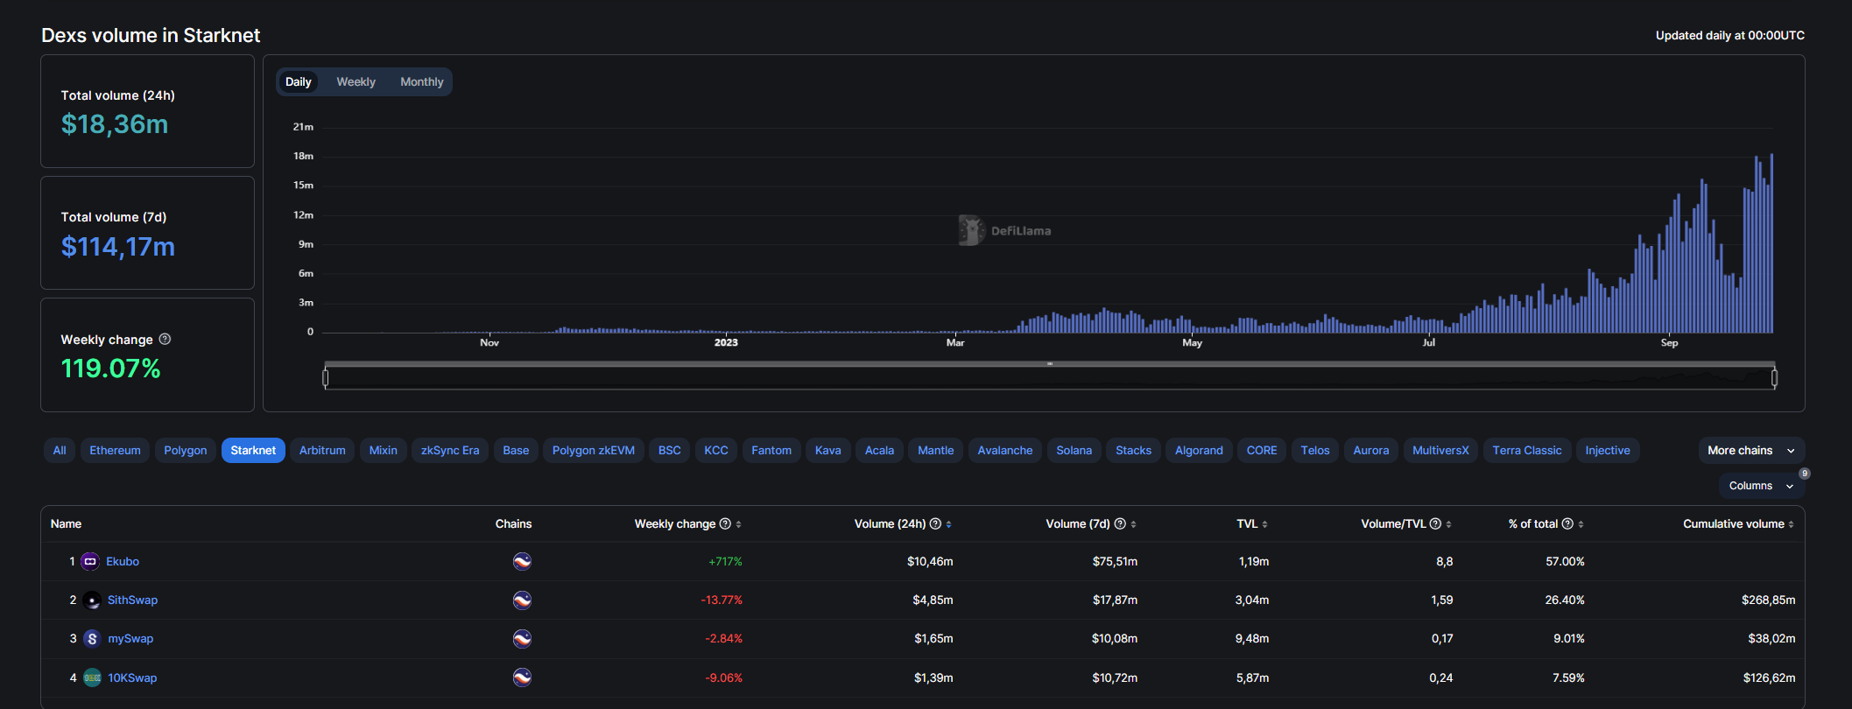Click help icon beside % of total header
The image size is (1852, 709).
[1567, 523]
